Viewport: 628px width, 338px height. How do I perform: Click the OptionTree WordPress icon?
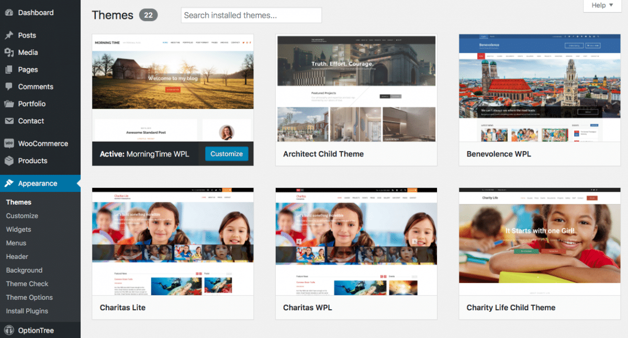9,331
